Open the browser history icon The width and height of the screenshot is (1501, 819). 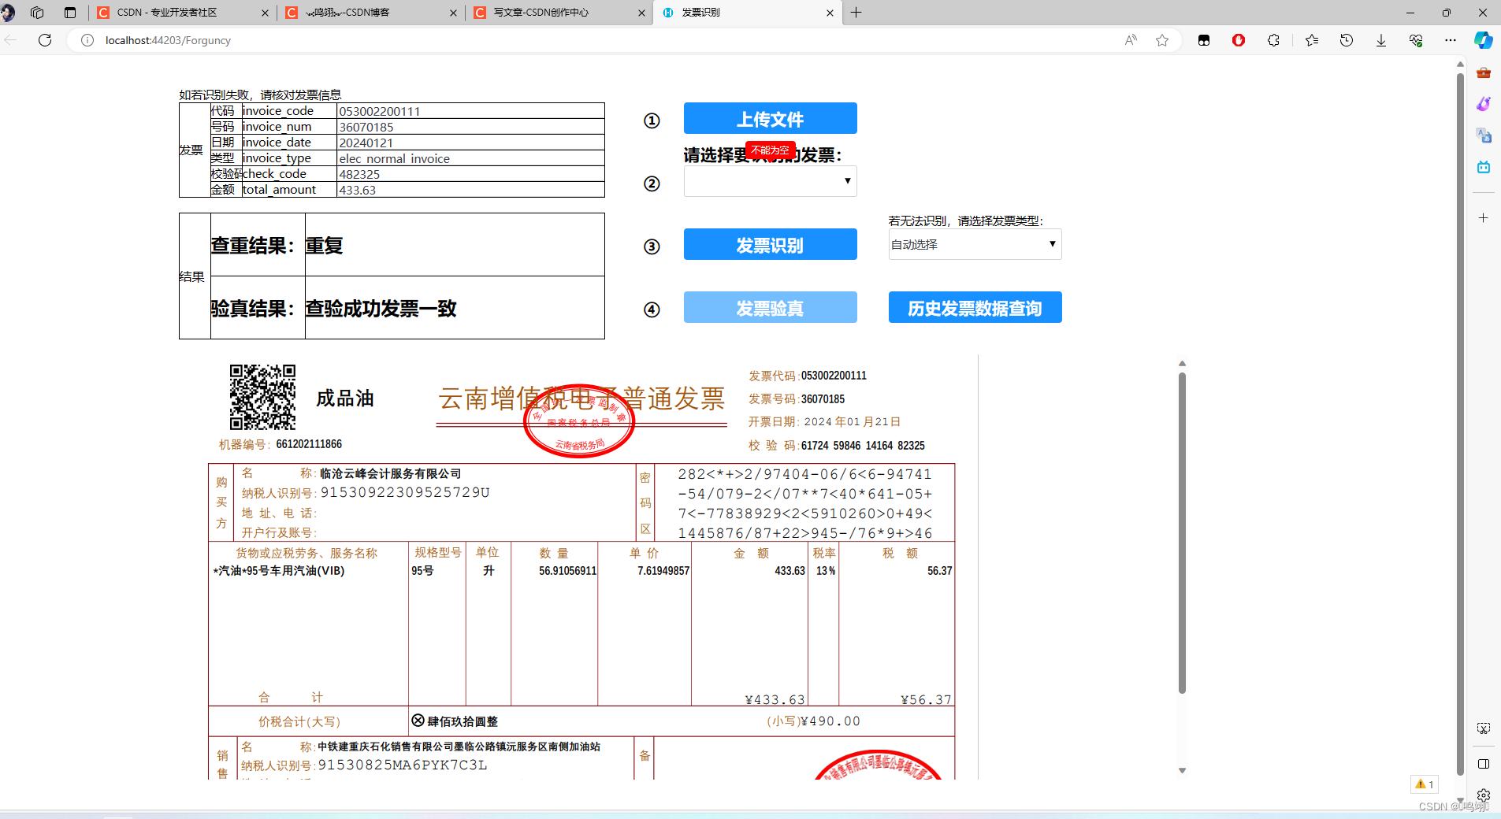[1347, 40]
